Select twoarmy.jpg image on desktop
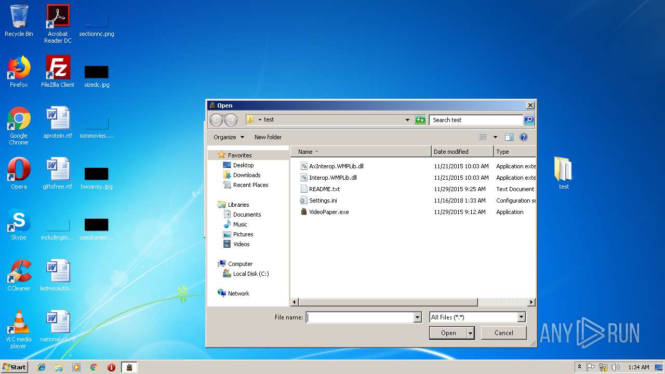Image resolution: width=665 pixels, height=374 pixels. 97,178
